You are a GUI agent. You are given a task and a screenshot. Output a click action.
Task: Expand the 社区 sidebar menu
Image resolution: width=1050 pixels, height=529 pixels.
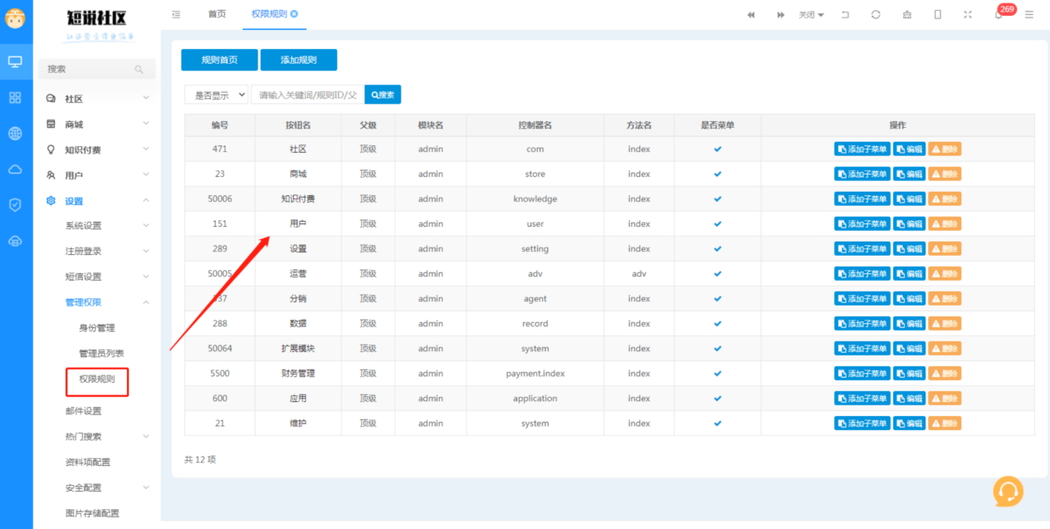point(96,99)
